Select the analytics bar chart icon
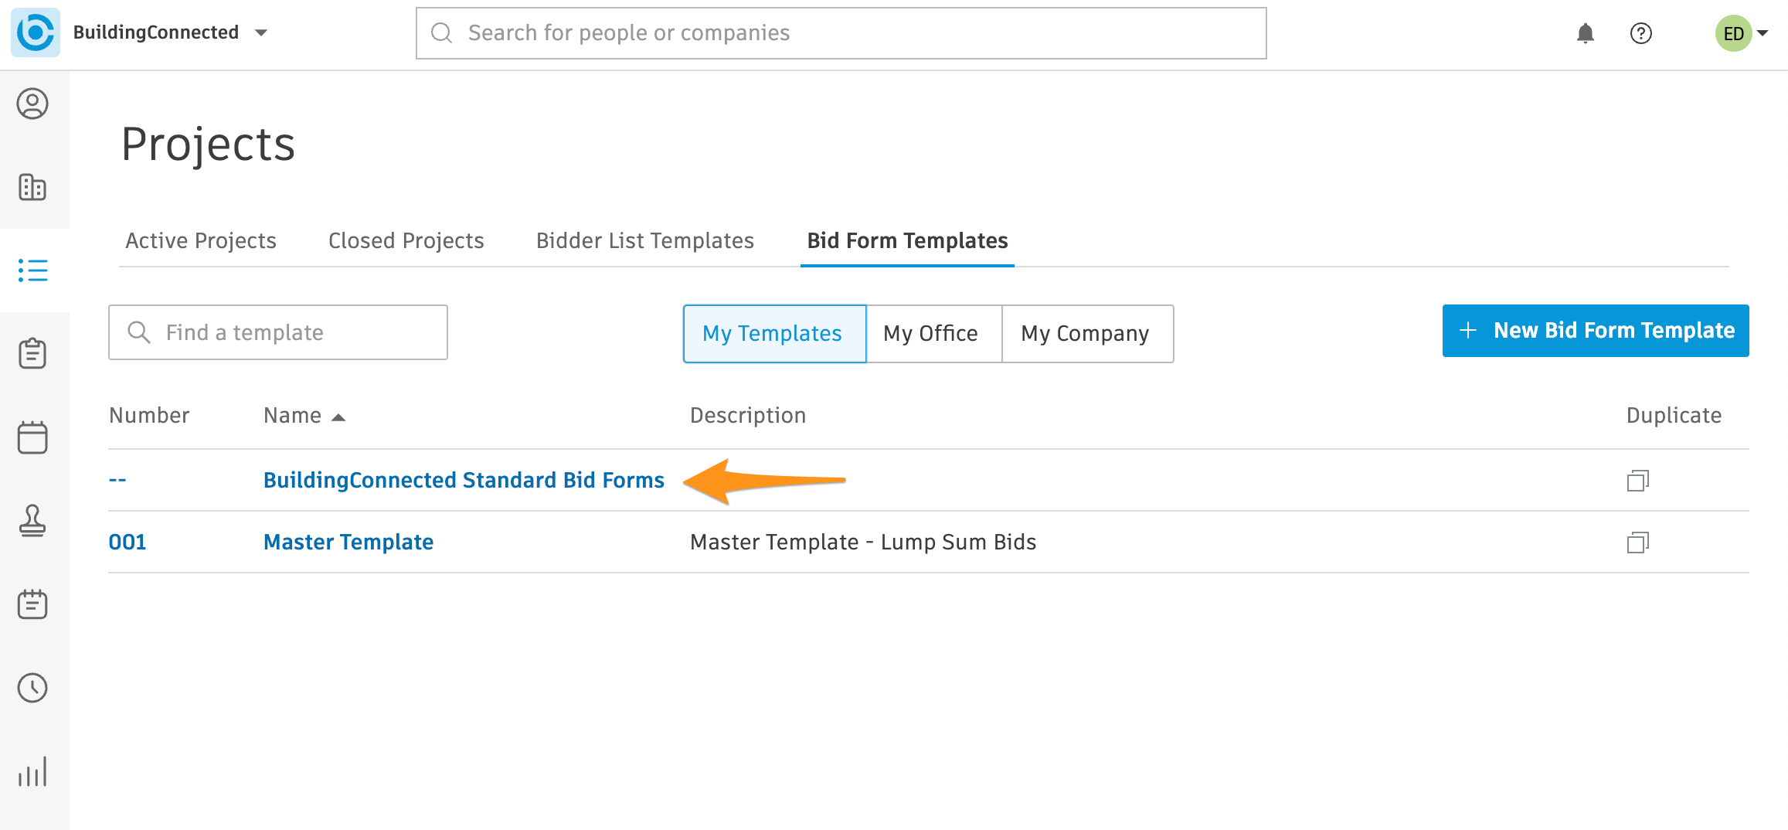The width and height of the screenshot is (1788, 830). (32, 770)
